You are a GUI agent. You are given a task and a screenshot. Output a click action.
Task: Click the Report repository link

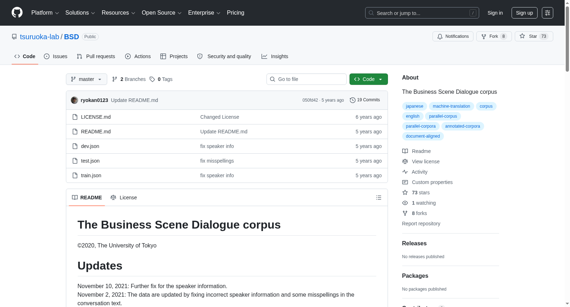pos(421,224)
